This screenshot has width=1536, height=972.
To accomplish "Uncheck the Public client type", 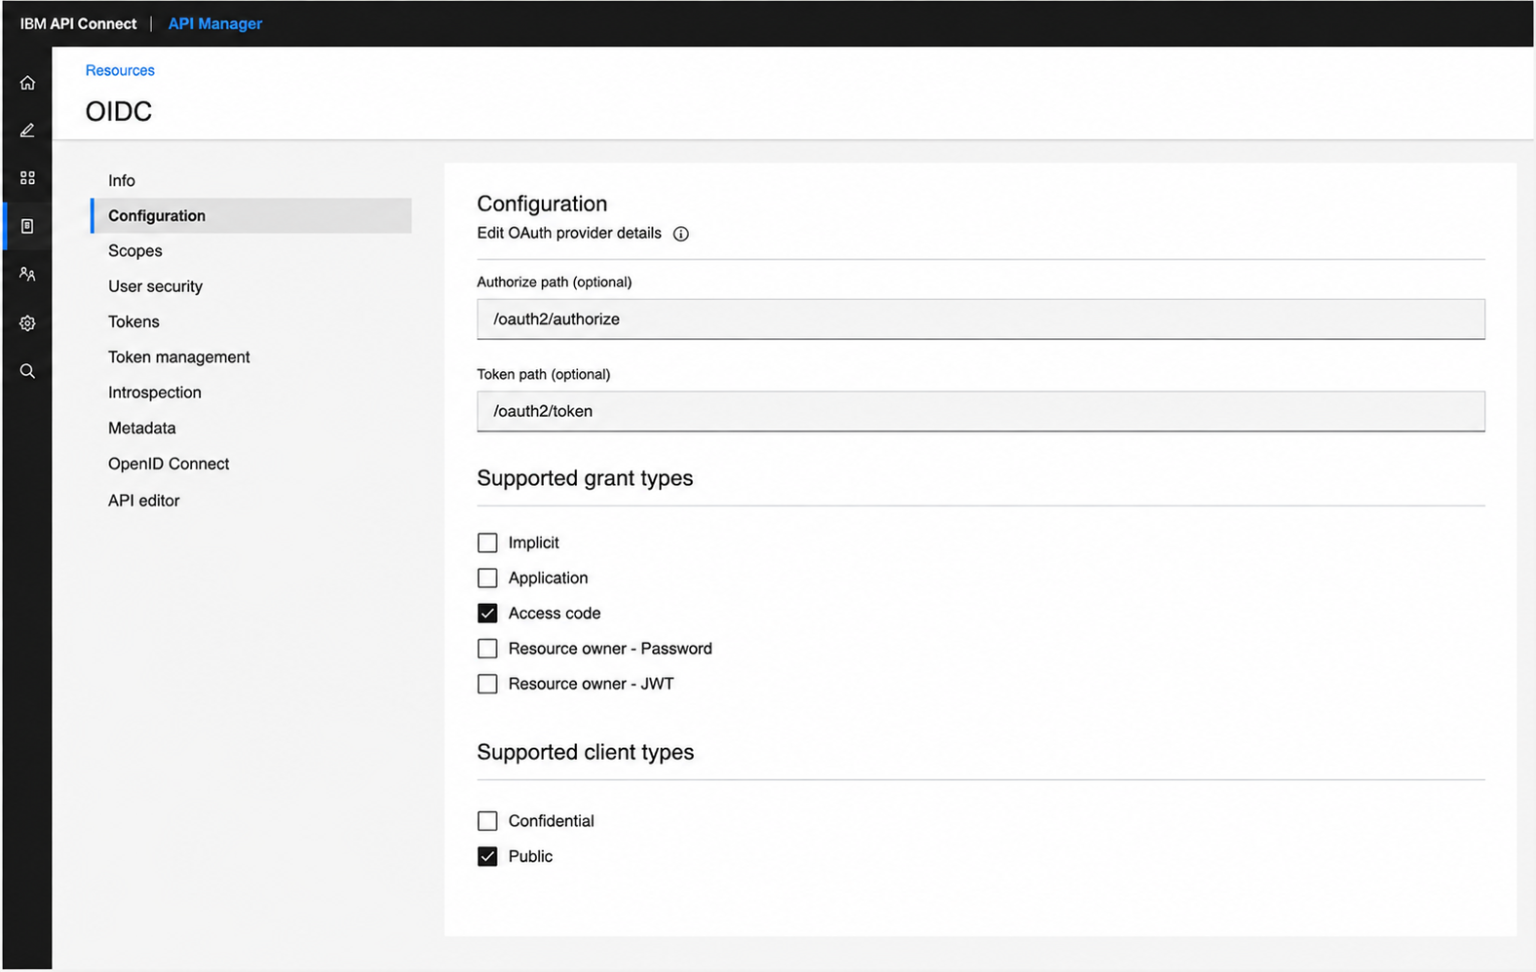I will coord(487,856).
